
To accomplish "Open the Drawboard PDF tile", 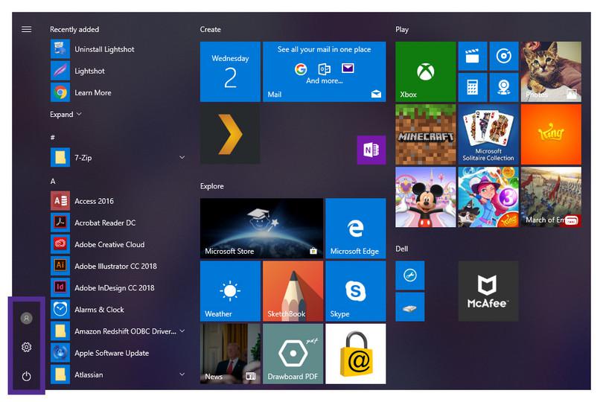I will coord(293,354).
